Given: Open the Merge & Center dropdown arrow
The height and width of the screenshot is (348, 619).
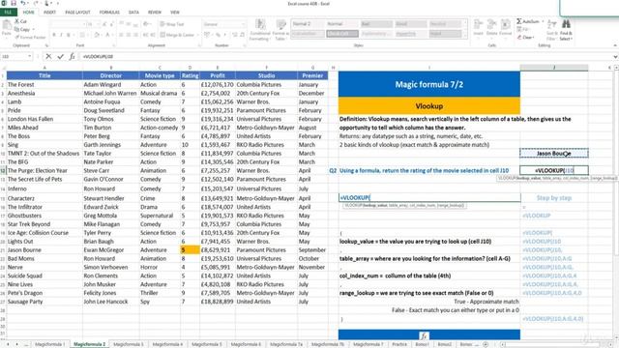Looking at the screenshot, I should pos(197,35).
